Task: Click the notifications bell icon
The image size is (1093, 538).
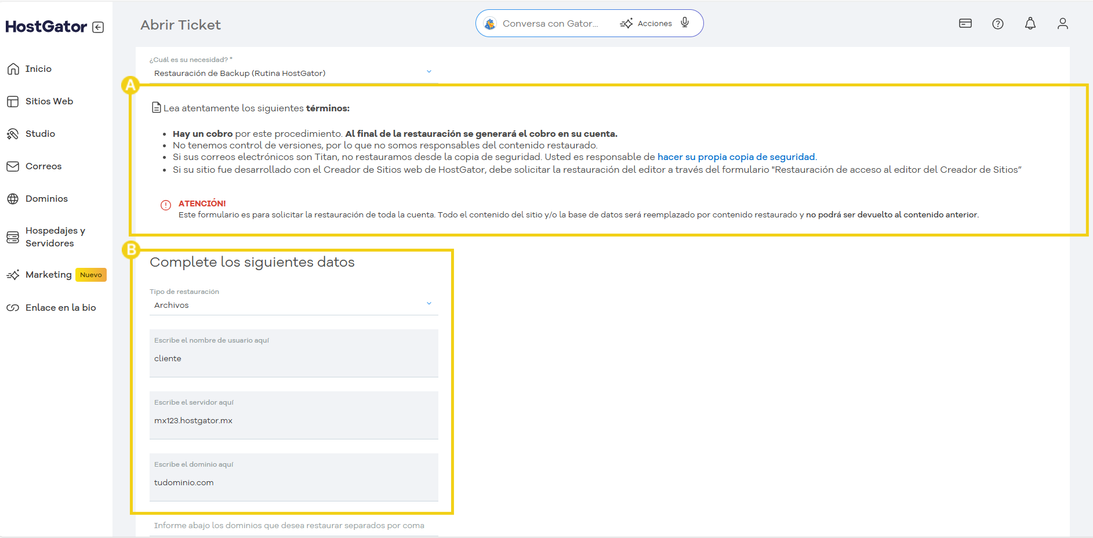Action: coord(1030,23)
